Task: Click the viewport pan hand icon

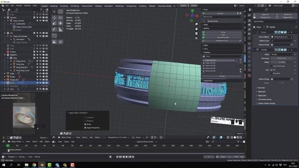Action: (196, 29)
